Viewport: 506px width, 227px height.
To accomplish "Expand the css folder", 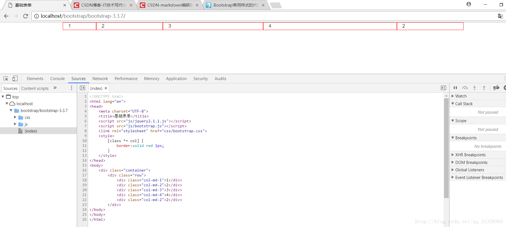I will point(15,117).
